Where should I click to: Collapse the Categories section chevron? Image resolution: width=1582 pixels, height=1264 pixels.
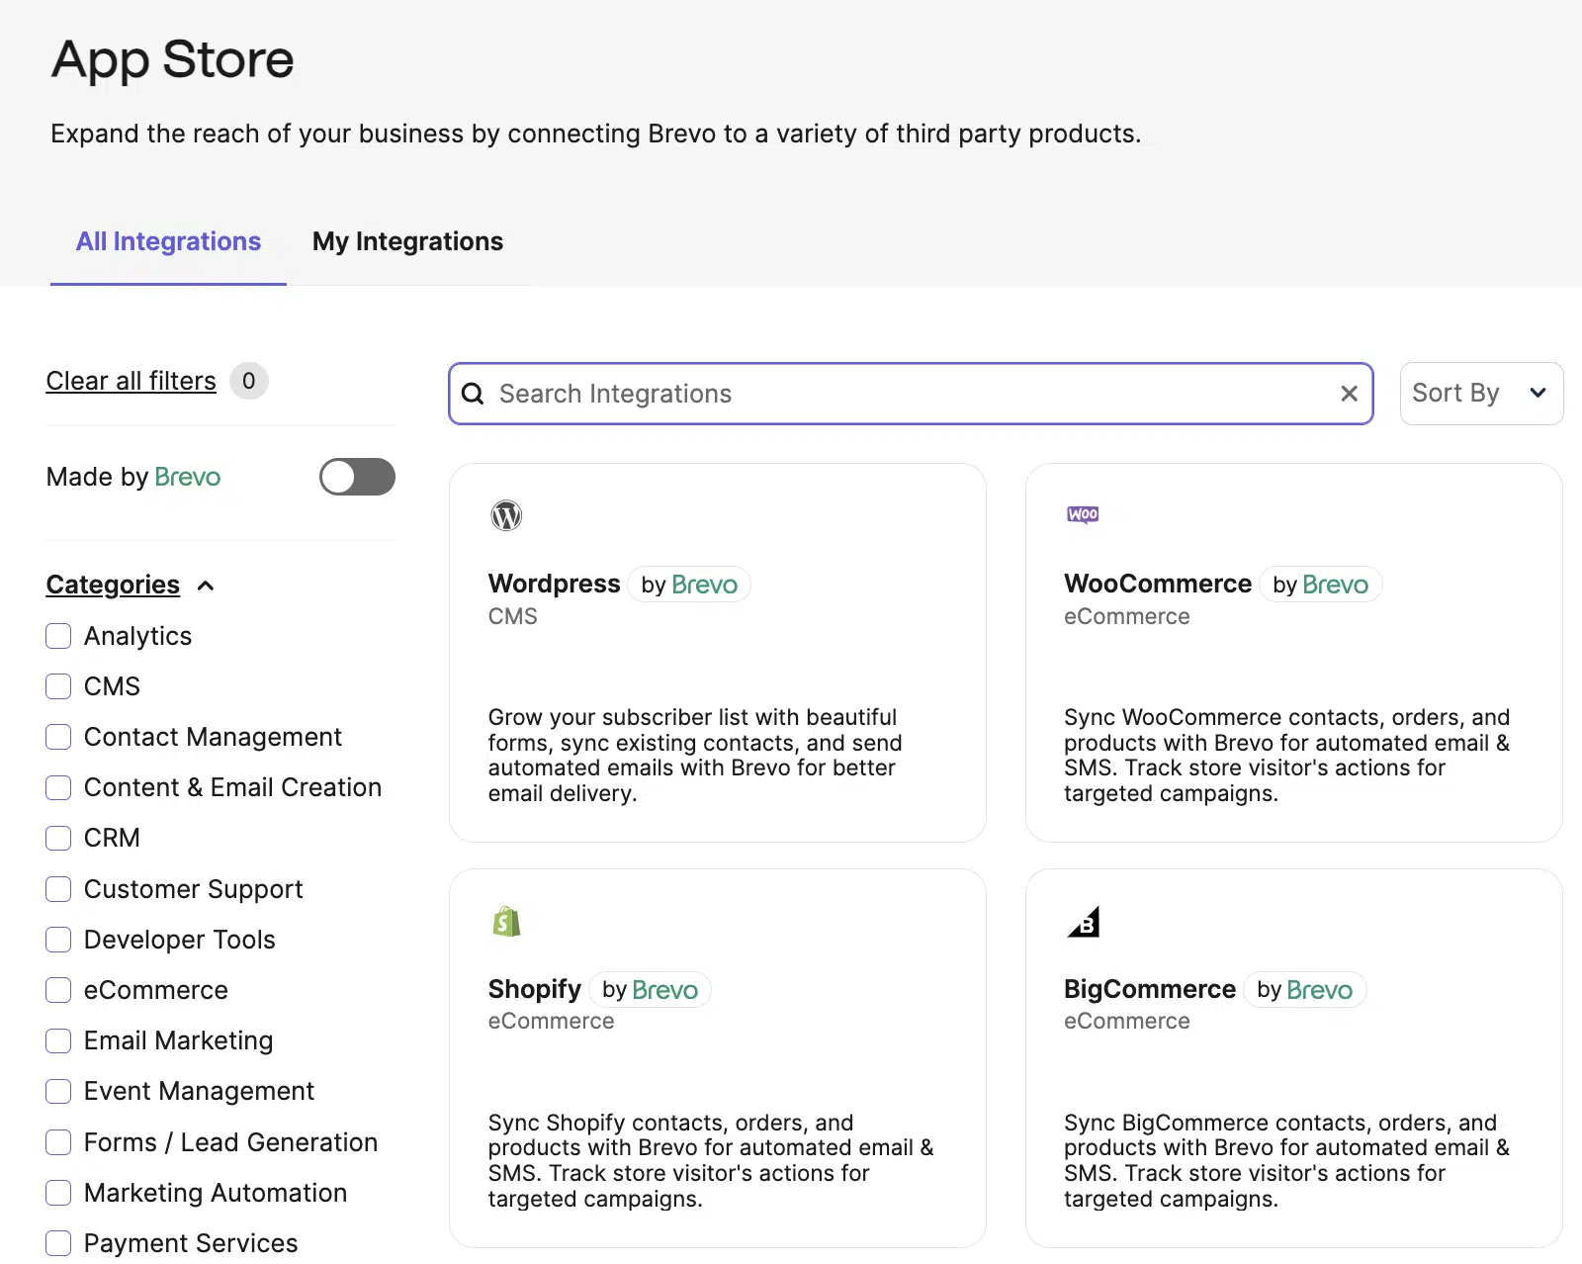(x=206, y=586)
